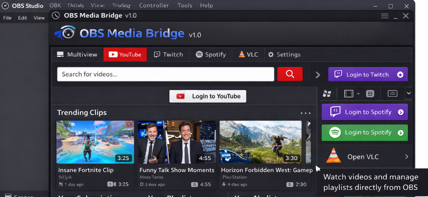Expand the side panel chevron beside Login to Twitch
This screenshot has width=428, height=197.
318,75
